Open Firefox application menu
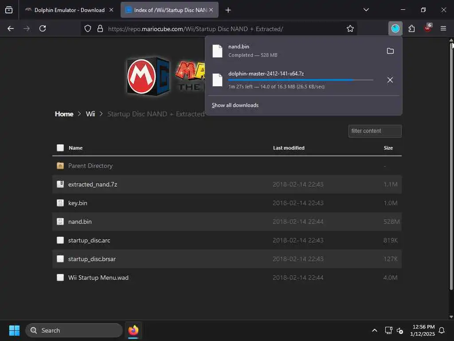The image size is (454, 341). click(443, 28)
